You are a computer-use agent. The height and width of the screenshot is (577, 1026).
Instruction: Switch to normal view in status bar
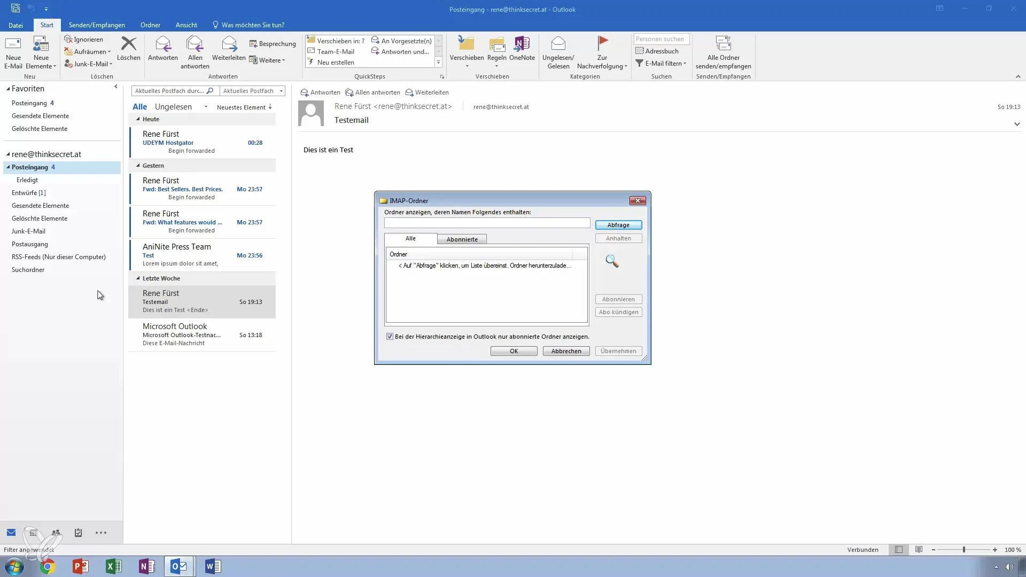(x=899, y=550)
